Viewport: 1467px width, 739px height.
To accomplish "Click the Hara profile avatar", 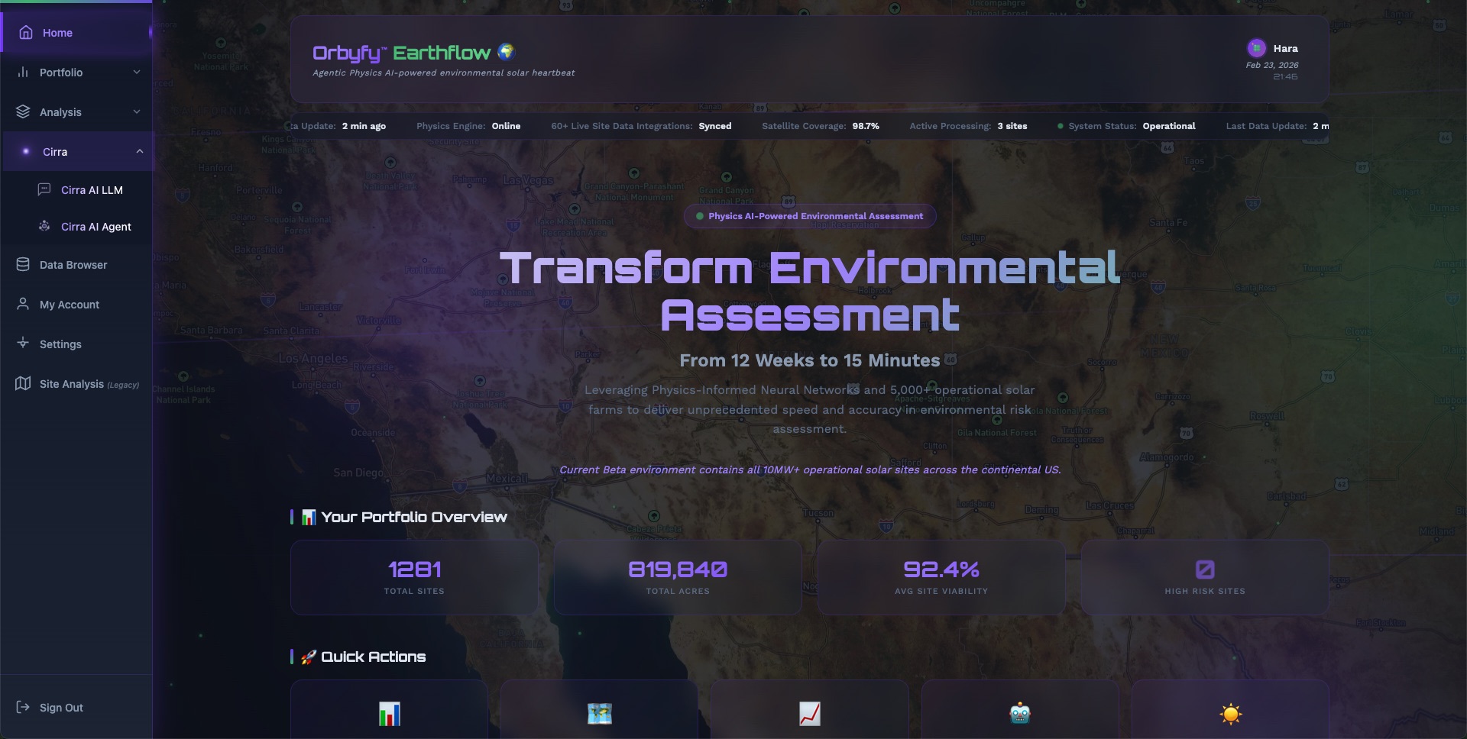I will click(1256, 48).
